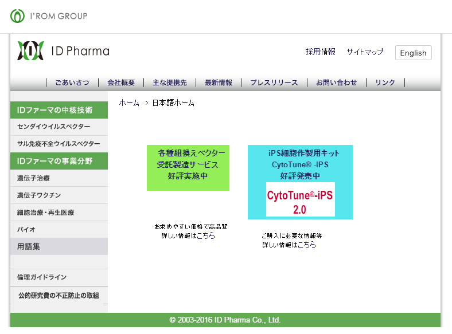
Task: Open IDファーマの事業分野 sidebar heading
Action: coord(59,161)
